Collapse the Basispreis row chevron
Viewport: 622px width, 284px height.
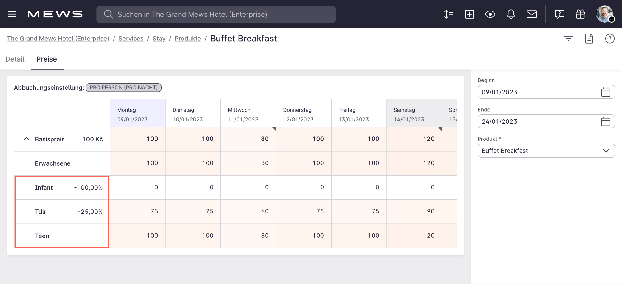point(26,139)
